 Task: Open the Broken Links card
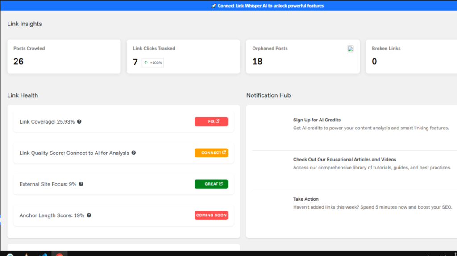click(411, 57)
